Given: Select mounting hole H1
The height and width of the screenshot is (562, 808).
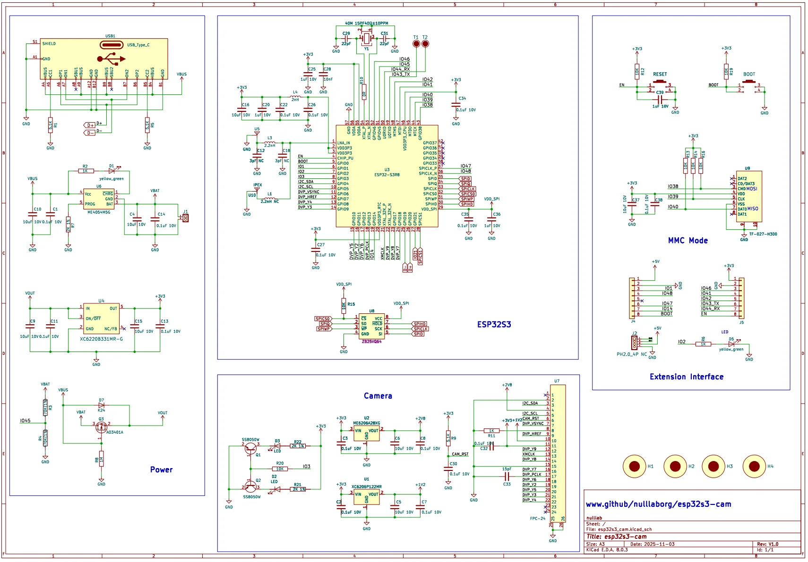Looking at the screenshot, I should click(x=635, y=466).
